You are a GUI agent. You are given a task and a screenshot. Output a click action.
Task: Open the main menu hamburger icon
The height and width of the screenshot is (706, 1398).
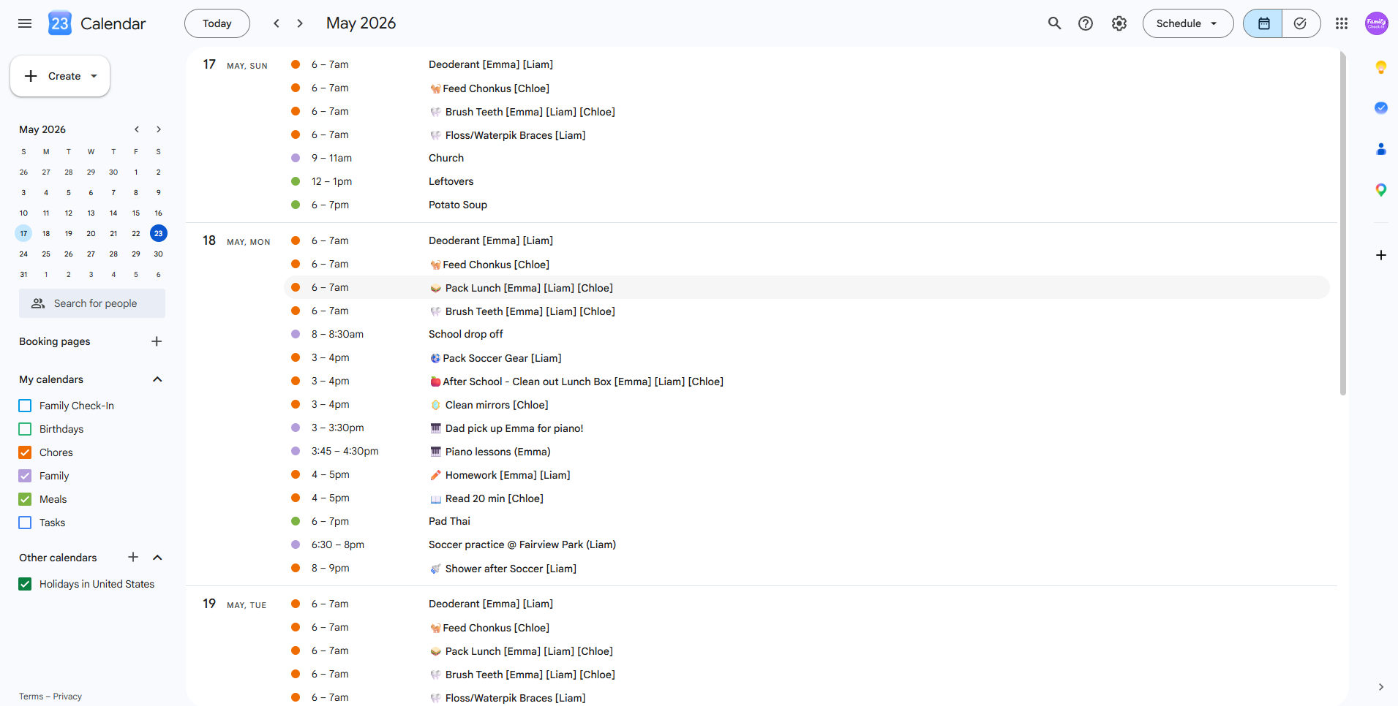pos(25,23)
